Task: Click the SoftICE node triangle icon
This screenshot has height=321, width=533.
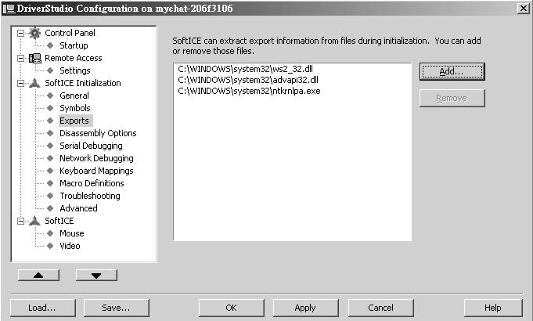Action: [34, 221]
